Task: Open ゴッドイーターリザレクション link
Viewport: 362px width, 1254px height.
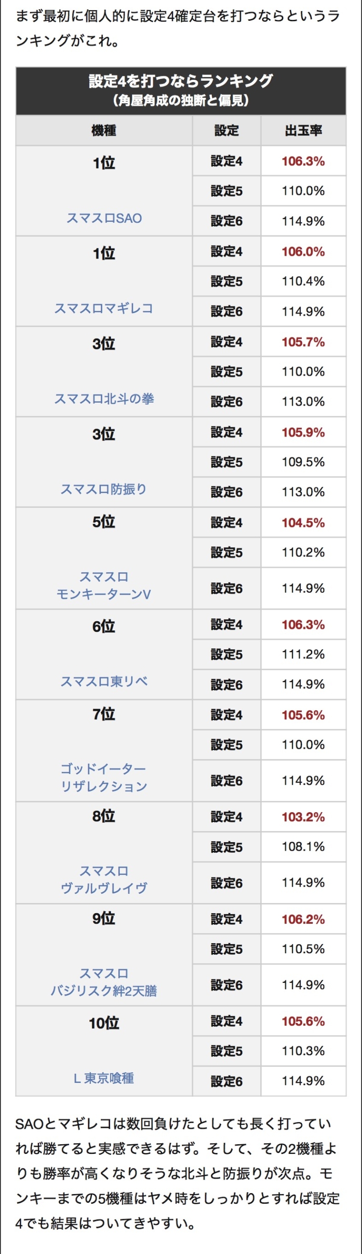Action: pos(104,777)
